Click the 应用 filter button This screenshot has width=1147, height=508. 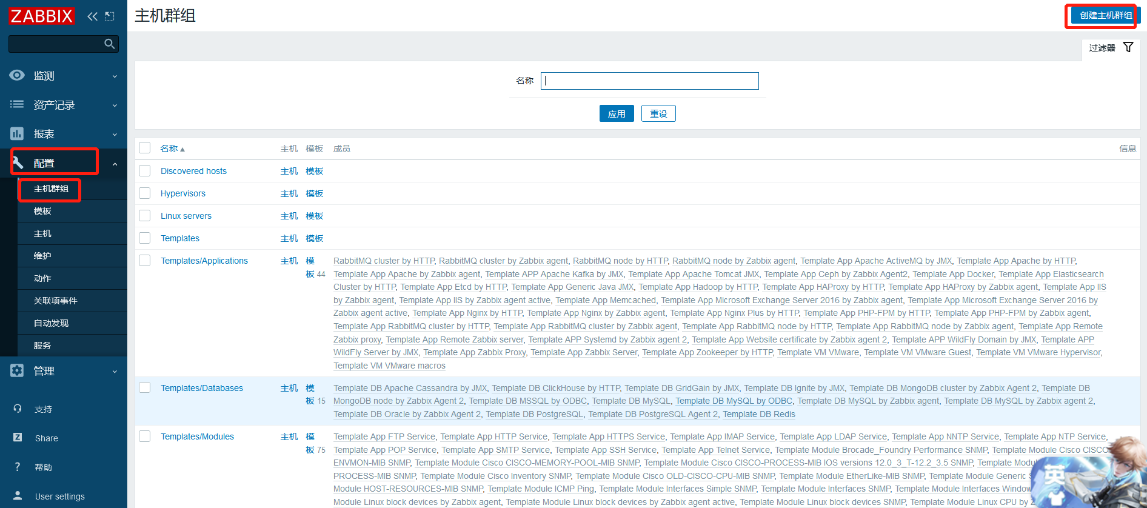[x=617, y=113]
